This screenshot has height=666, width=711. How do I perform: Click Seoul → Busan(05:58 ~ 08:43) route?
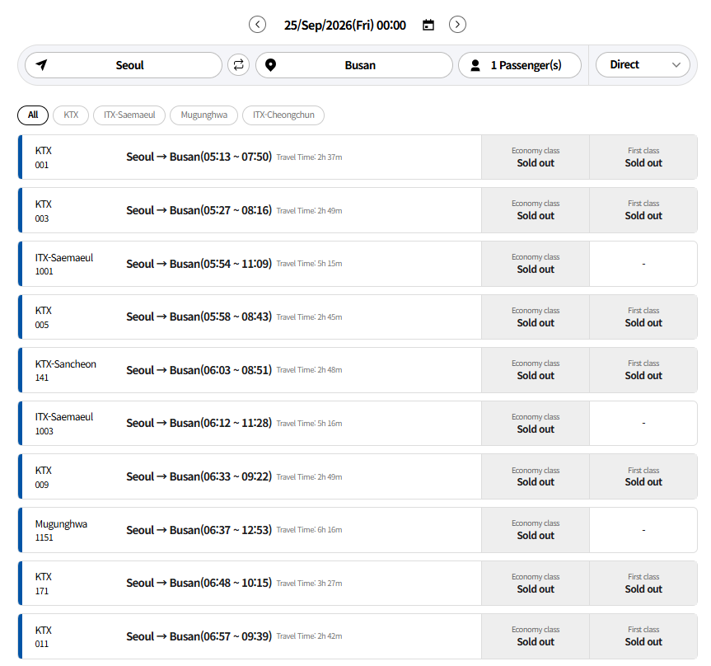tap(199, 317)
